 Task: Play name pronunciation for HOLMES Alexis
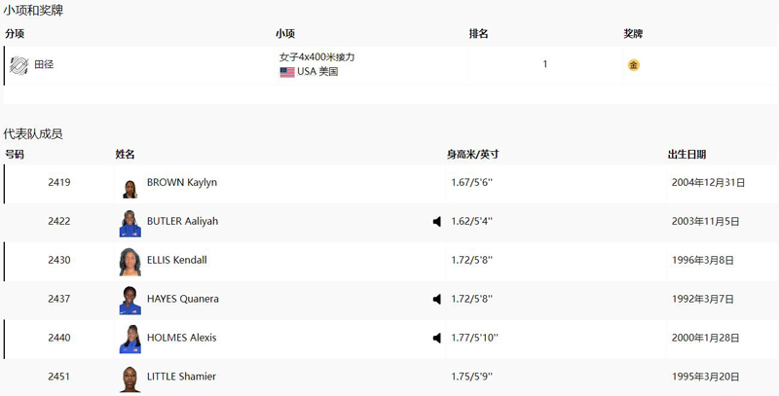tap(436, 338)
